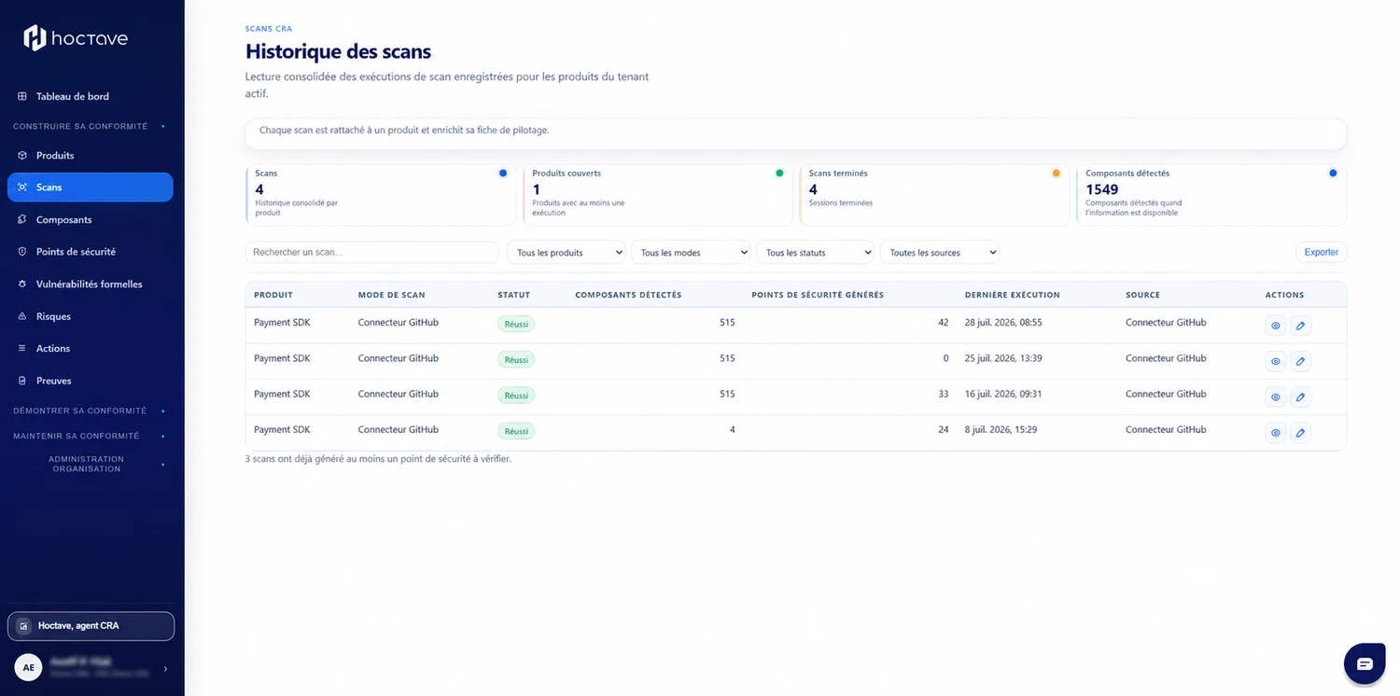View the scan from 28 juil. 2026 with eye icon
Screen dimensions: 1400x696
tap(1275, 326)
